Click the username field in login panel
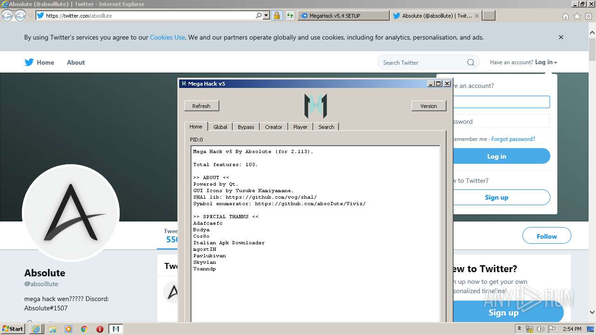This screenshot has height=335, width=596. 501,102
